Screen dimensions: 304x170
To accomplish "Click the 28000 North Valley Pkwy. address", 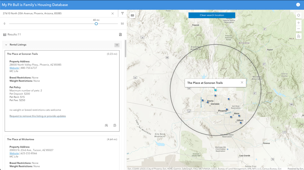I will 35,65.
